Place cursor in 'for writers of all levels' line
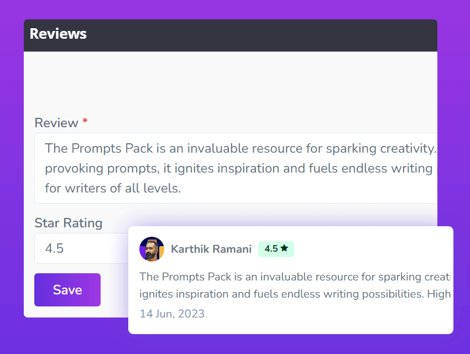This screenshot has width=470, height=354. click(113, 188)
